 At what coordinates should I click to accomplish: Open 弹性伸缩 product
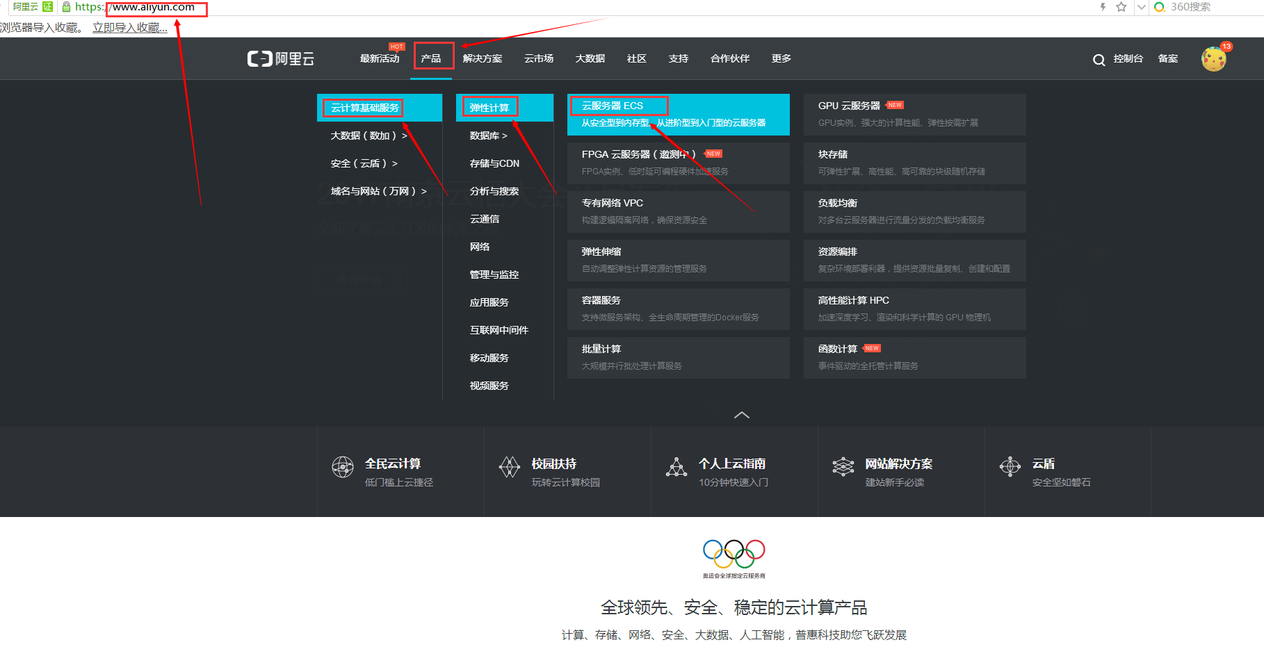tap(679, 261)
